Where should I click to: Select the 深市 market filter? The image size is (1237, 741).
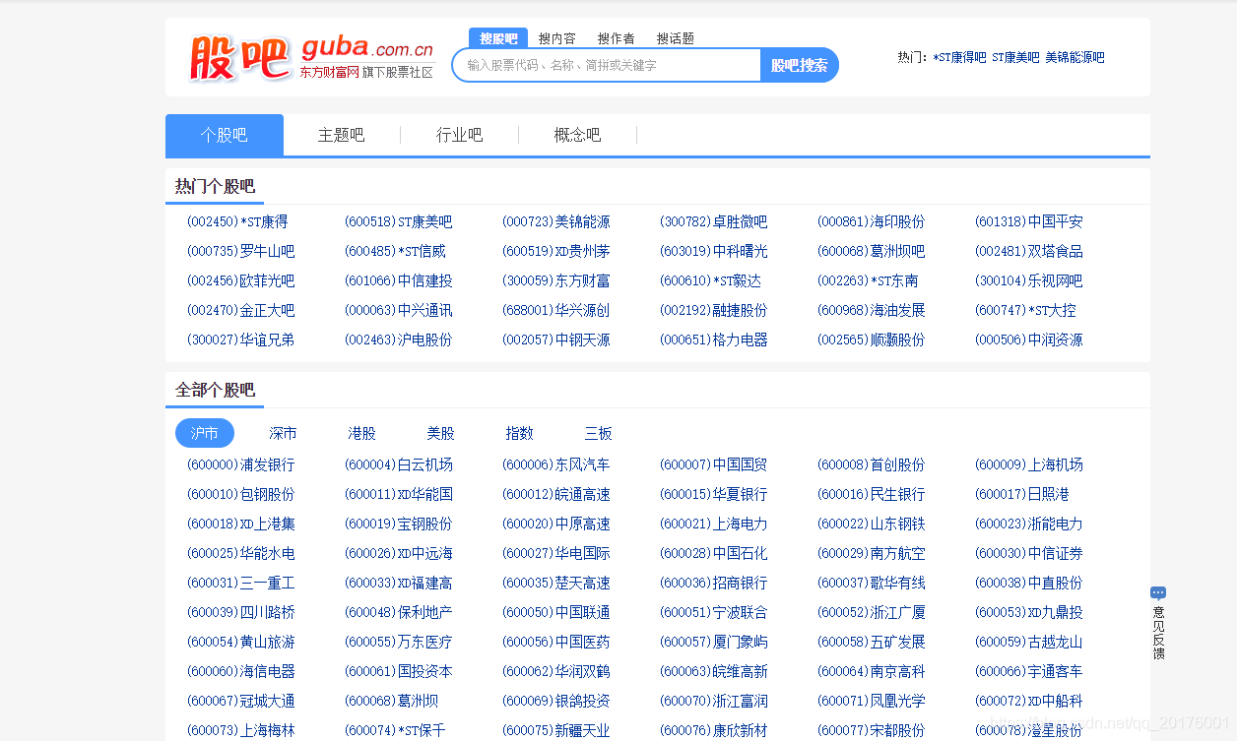click(284, 433)
